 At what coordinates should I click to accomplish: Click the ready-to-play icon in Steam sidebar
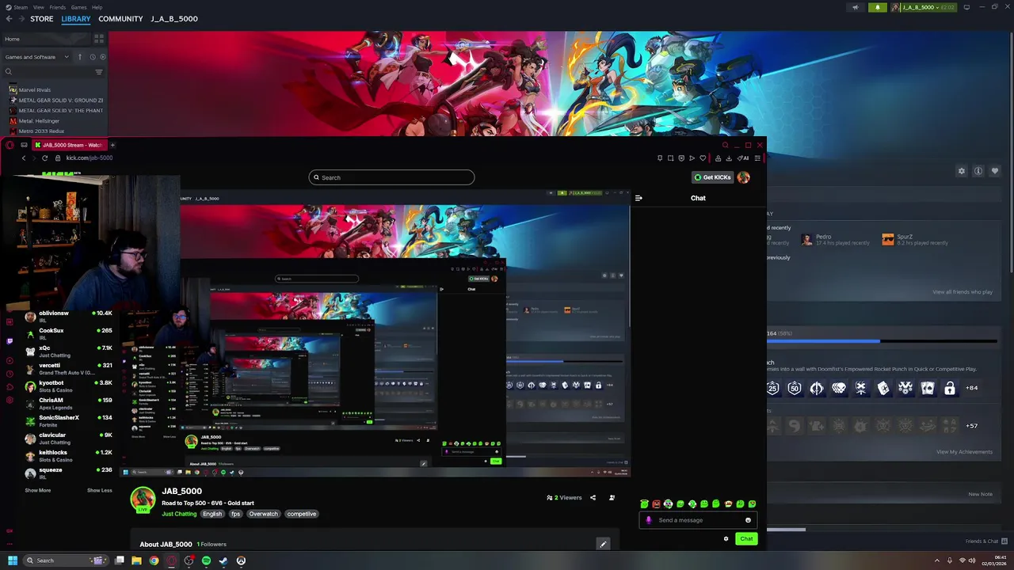[102, 57]
